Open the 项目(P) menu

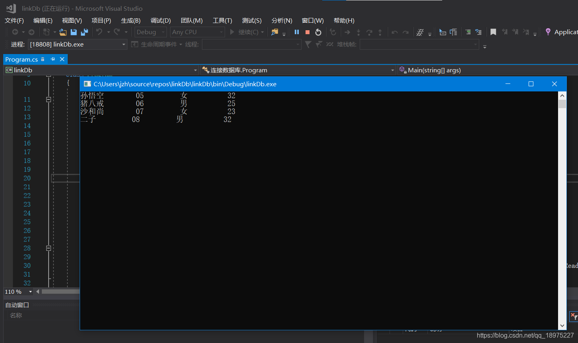coord(101,21)
